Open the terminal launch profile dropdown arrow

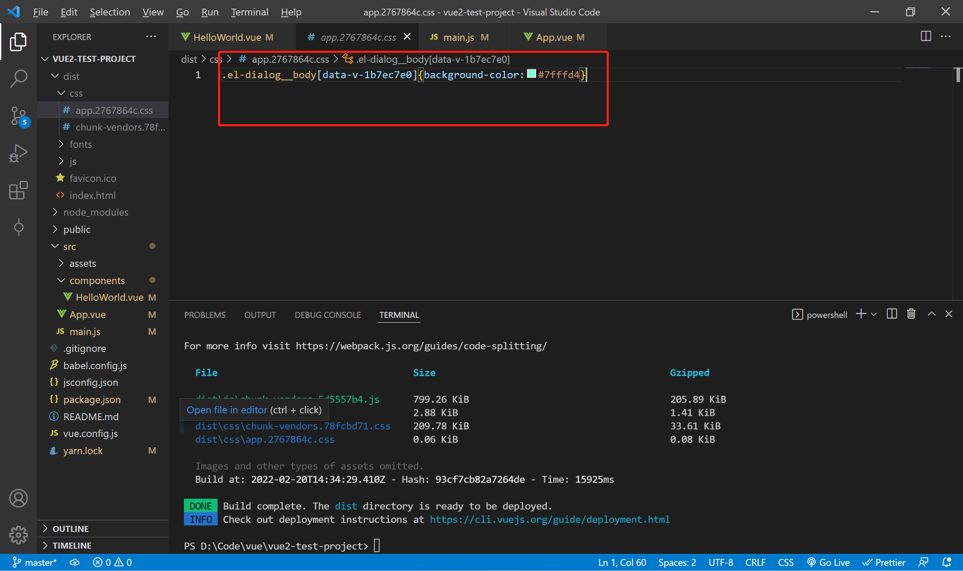pyautogui.click(x=874, y=315)
